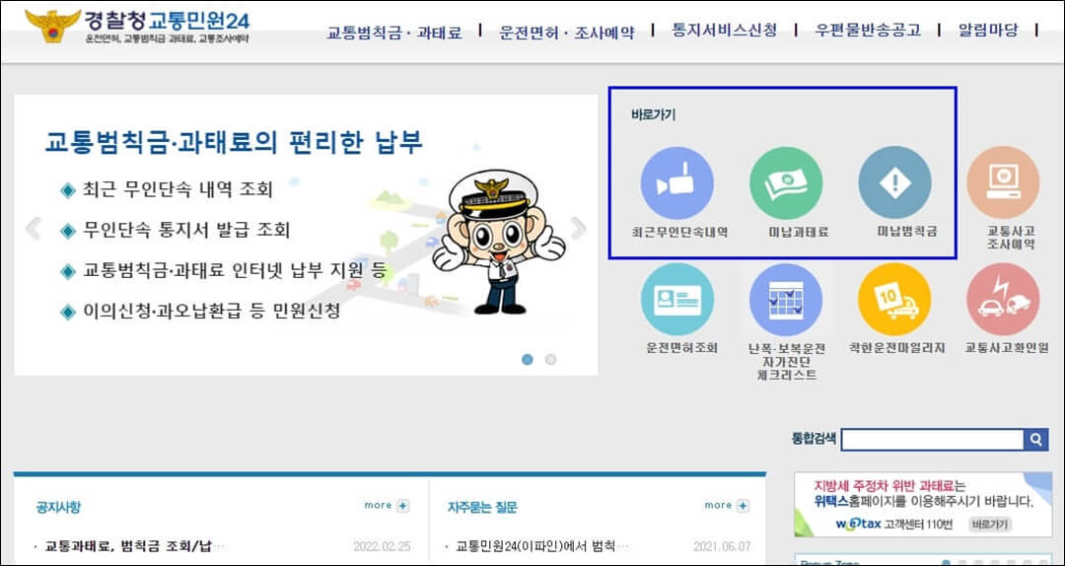
Task: Open 교통범칙금·과태료 menu
Action: tap(394, 32)
